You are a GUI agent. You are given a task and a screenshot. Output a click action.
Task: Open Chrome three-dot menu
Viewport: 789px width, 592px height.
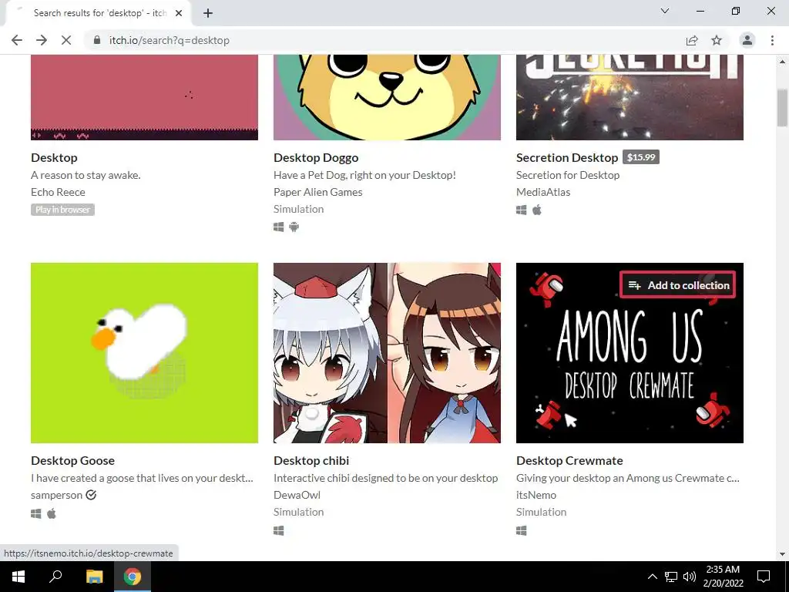pos(772,40)
